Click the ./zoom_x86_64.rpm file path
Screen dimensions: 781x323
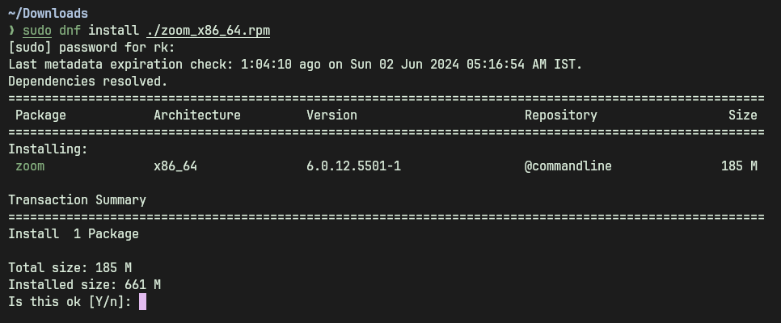tap(208, 31)
